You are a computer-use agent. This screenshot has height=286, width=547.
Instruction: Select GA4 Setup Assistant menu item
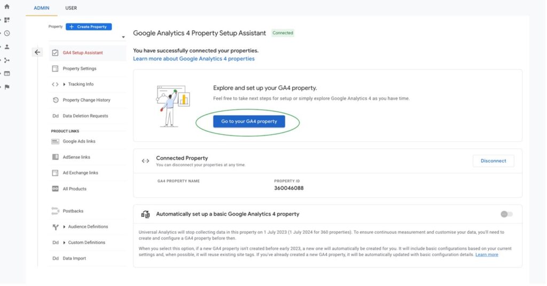(x=82, y=53)
